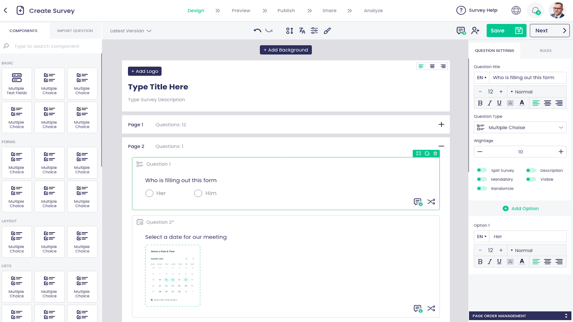Disable the Split Survey toggle

pyautogui.click(x=482, y=170)
